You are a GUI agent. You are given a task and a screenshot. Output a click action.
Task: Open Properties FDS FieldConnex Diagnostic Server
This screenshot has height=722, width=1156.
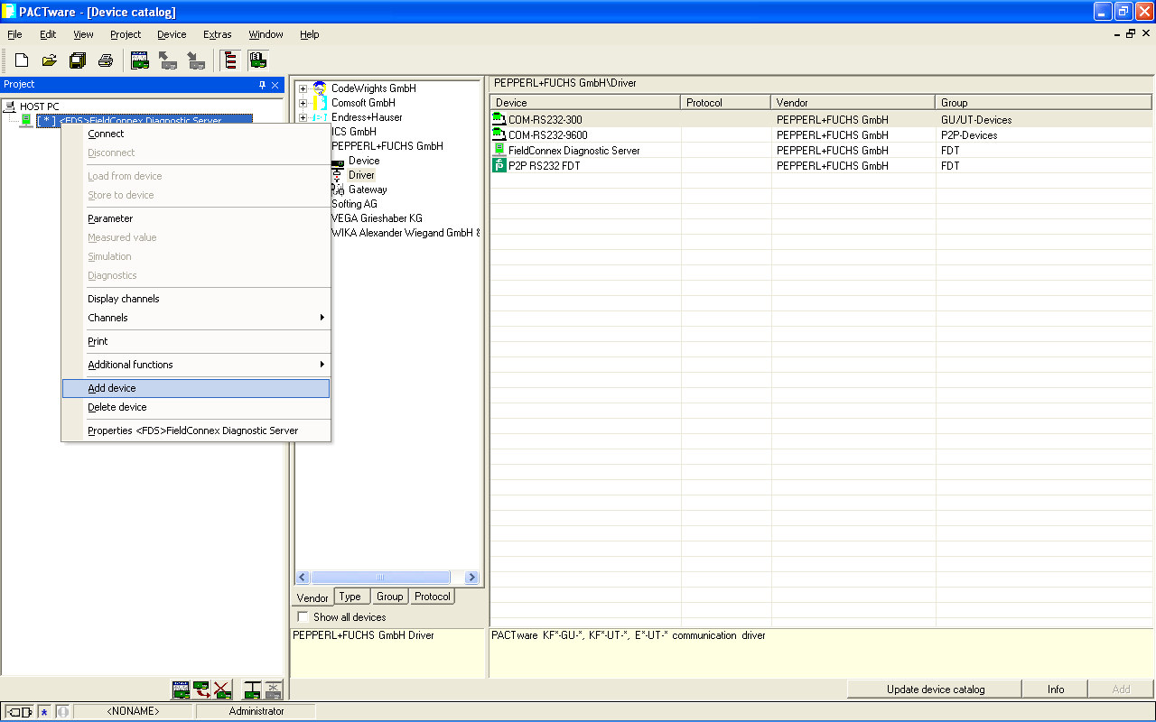[x=196, y=430]
